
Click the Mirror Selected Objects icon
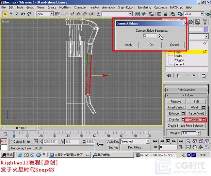point(138,14)
